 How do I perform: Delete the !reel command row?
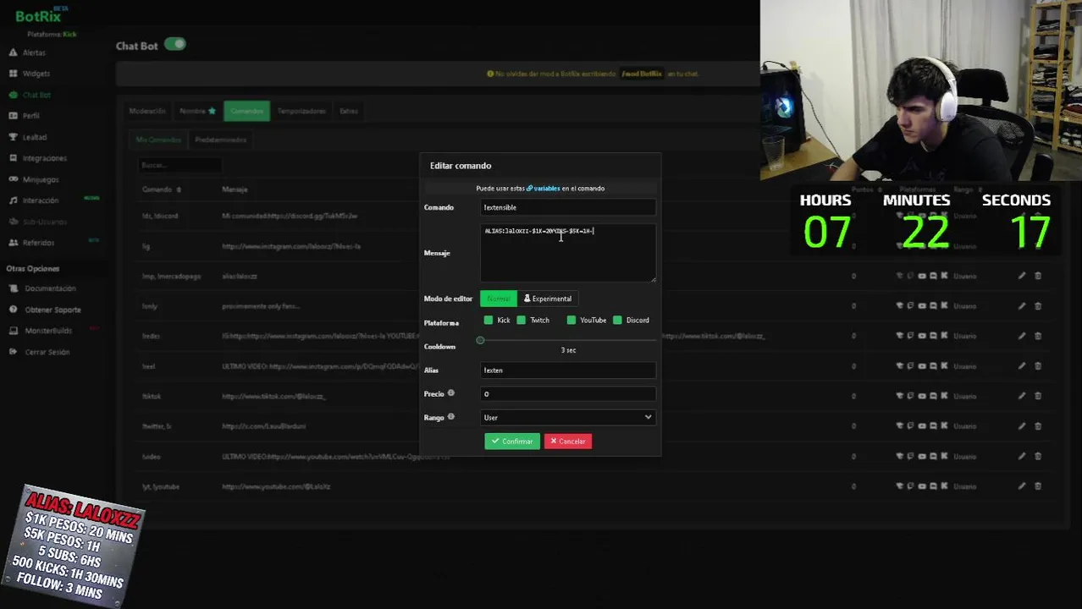[x=1038, y=366]
